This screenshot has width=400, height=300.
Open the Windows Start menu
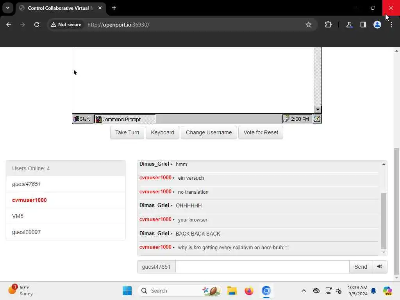(x=127, y=291)
